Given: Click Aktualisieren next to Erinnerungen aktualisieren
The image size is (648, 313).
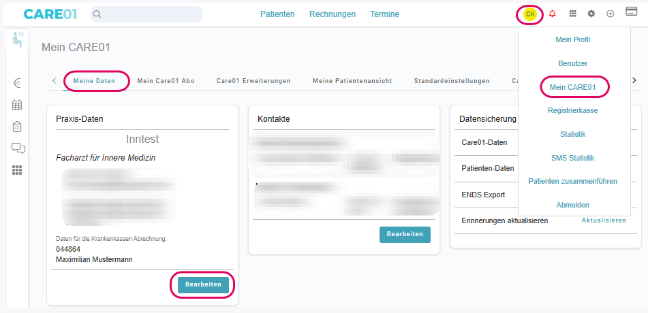Looking at the screenshot, I should 604,220.
